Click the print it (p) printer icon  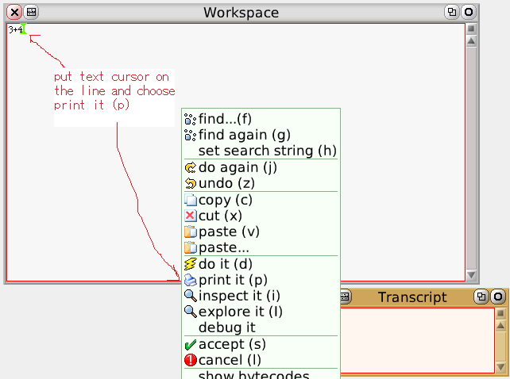pos(190,280)
